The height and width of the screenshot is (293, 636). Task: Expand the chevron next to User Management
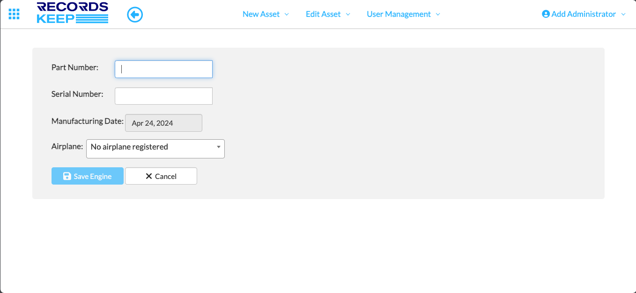pos(438,14)
